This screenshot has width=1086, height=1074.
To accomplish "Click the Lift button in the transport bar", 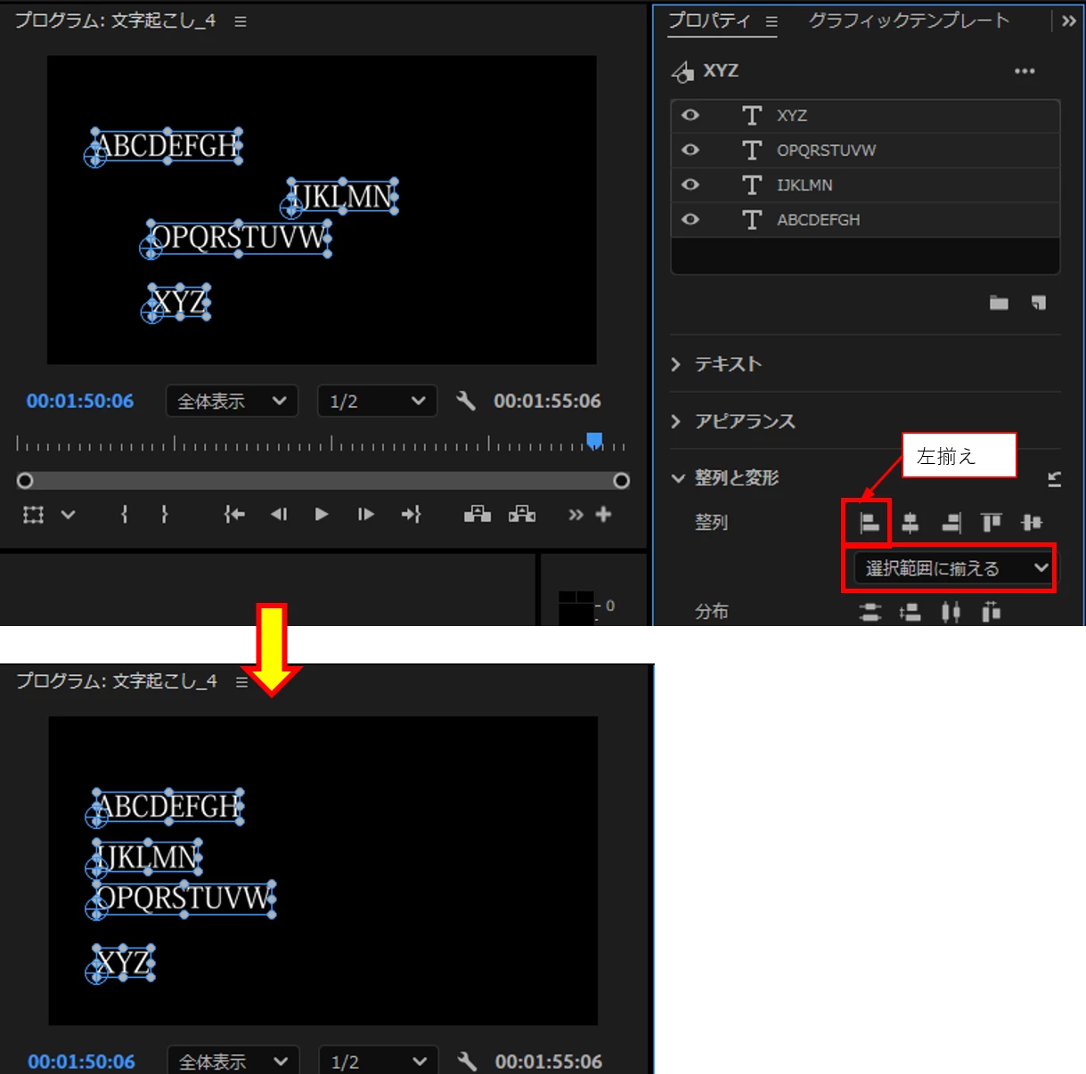I will tap(478, 514).
